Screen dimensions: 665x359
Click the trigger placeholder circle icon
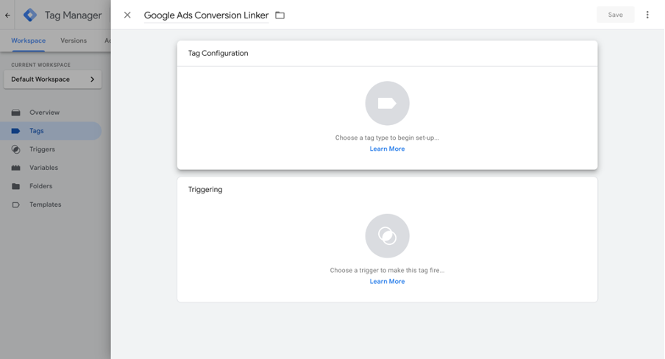(387, 236)
